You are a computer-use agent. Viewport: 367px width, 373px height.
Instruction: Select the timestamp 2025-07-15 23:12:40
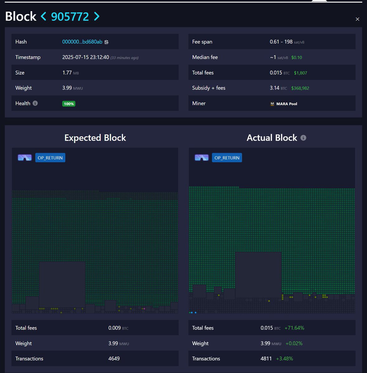pyautogui.click(x=86, y=57)
